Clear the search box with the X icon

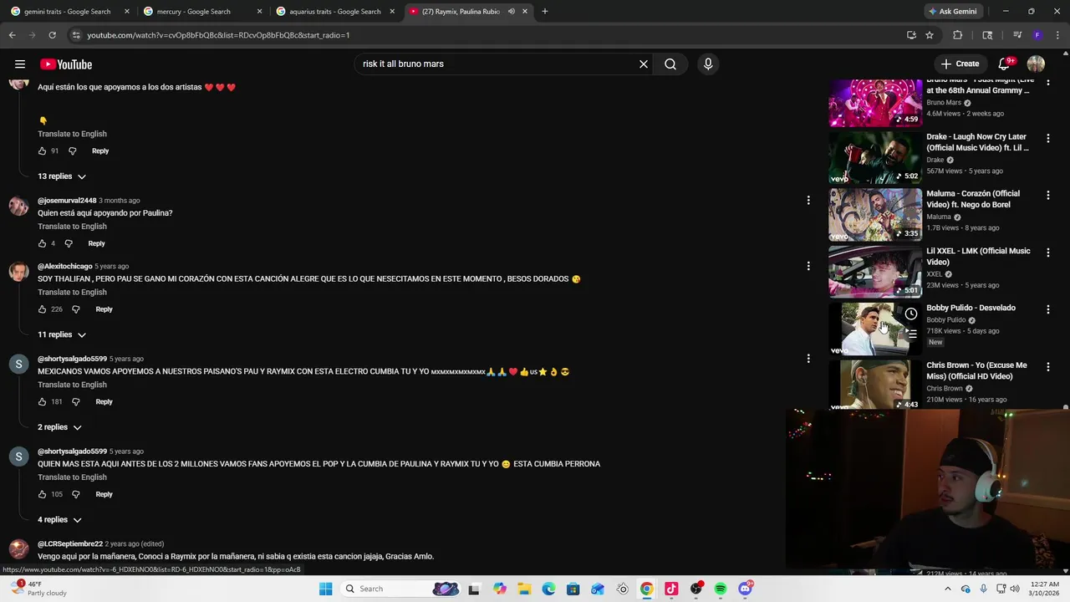[644, 64]
